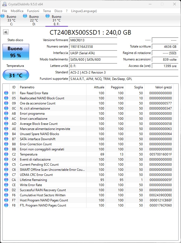Open the Modifica menu
This screenshot has height=243, width=181.
(17, 11)
